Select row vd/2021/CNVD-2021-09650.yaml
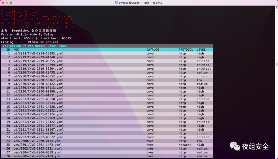This screenshot has width=278, height=159. click(107, 99)
